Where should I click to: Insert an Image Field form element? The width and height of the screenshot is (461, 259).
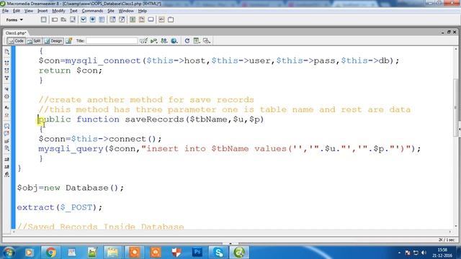click(133, 19)
